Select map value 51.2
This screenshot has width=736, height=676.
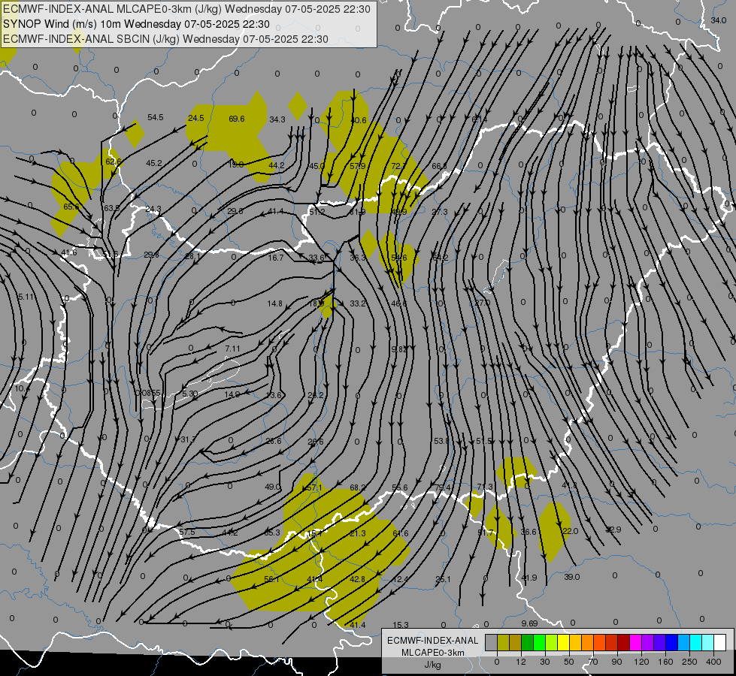pos(317,212)
